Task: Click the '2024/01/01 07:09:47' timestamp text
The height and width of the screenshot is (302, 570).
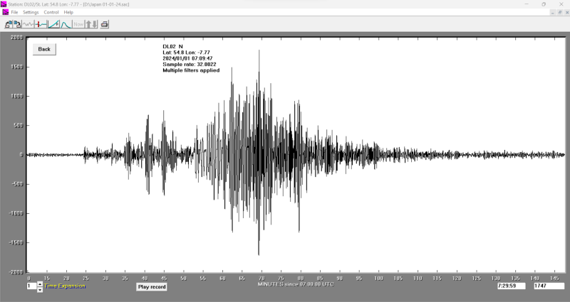Action: point(187,58)
